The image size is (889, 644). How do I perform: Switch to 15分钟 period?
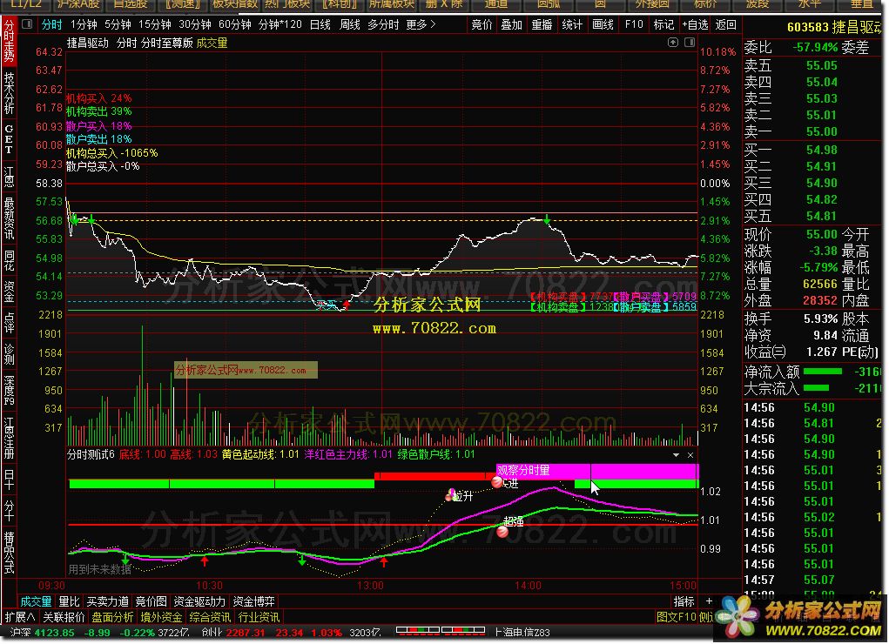pos(154,24)
